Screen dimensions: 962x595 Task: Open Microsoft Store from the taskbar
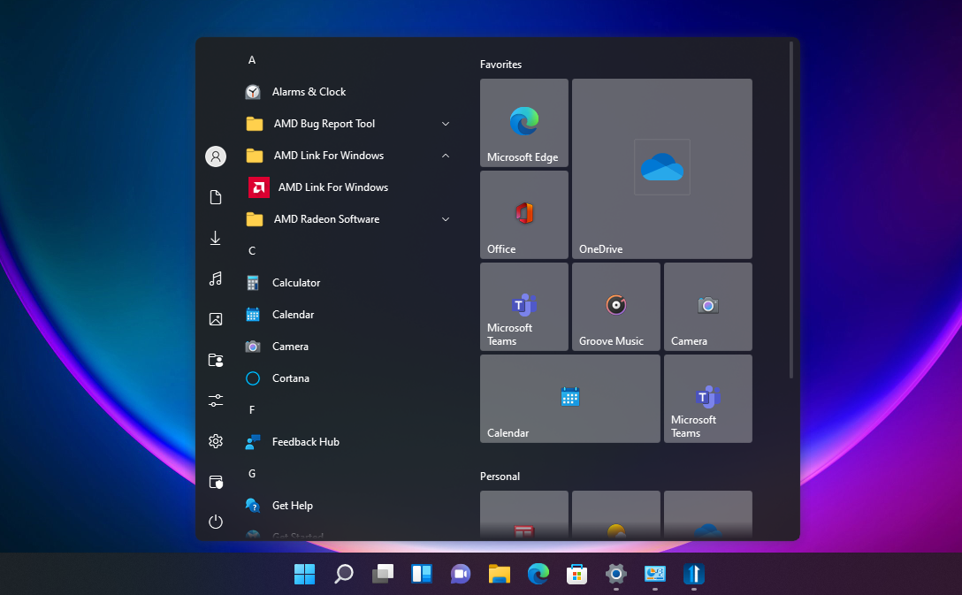[x=576, y=574]
